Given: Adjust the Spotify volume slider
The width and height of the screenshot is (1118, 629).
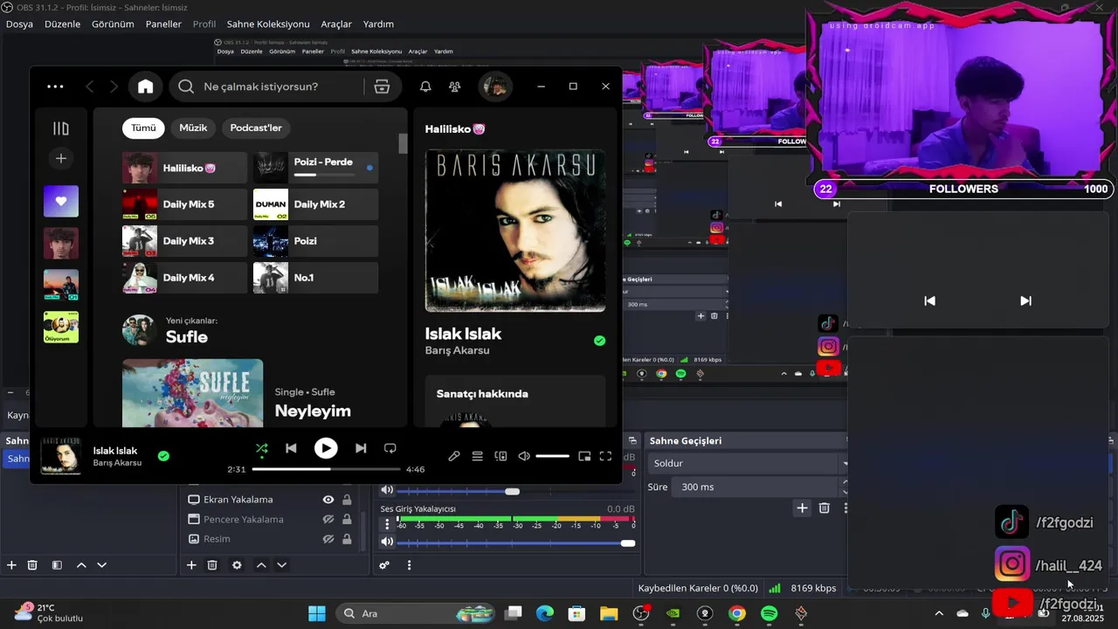Looking at the screenshot, I should (x=552, y=456).
